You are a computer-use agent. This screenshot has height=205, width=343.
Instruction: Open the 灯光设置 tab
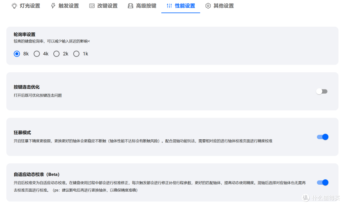pyautogui.click(x=26, y=6)
